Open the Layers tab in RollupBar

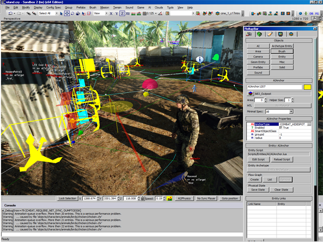[291, 34]
